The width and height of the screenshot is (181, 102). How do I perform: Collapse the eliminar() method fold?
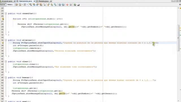(6, 40)
